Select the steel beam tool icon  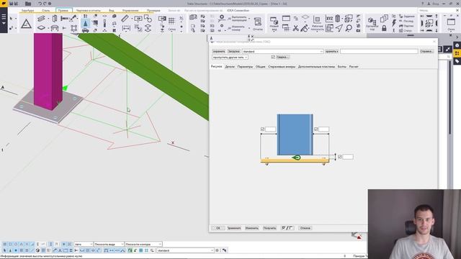[41, 19]
